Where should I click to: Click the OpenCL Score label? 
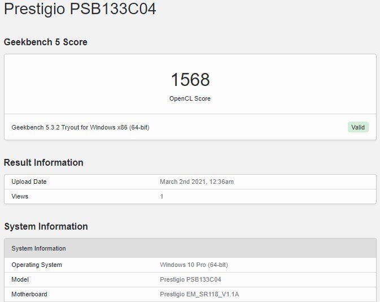190,98
